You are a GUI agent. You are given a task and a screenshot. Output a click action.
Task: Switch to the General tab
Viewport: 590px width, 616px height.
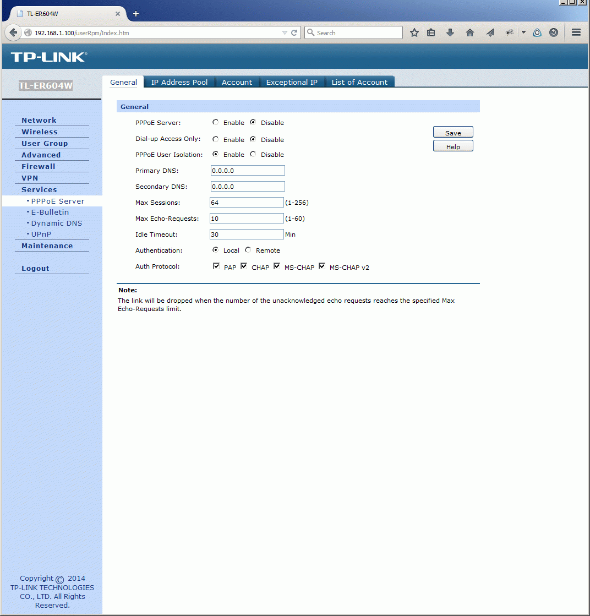[123, 82]
